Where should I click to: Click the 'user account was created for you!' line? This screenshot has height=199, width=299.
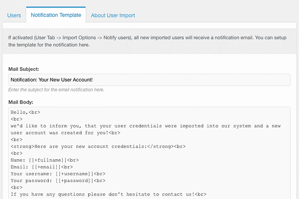tap(65, 133)
